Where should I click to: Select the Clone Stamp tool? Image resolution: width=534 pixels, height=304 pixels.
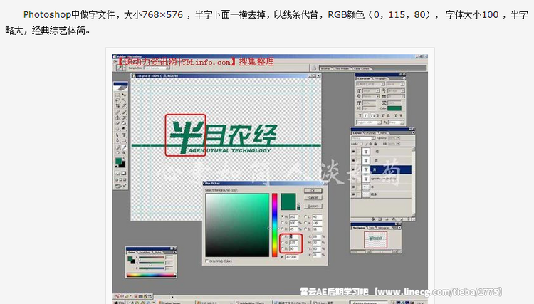pyautogui.click(x=117, y=117)
